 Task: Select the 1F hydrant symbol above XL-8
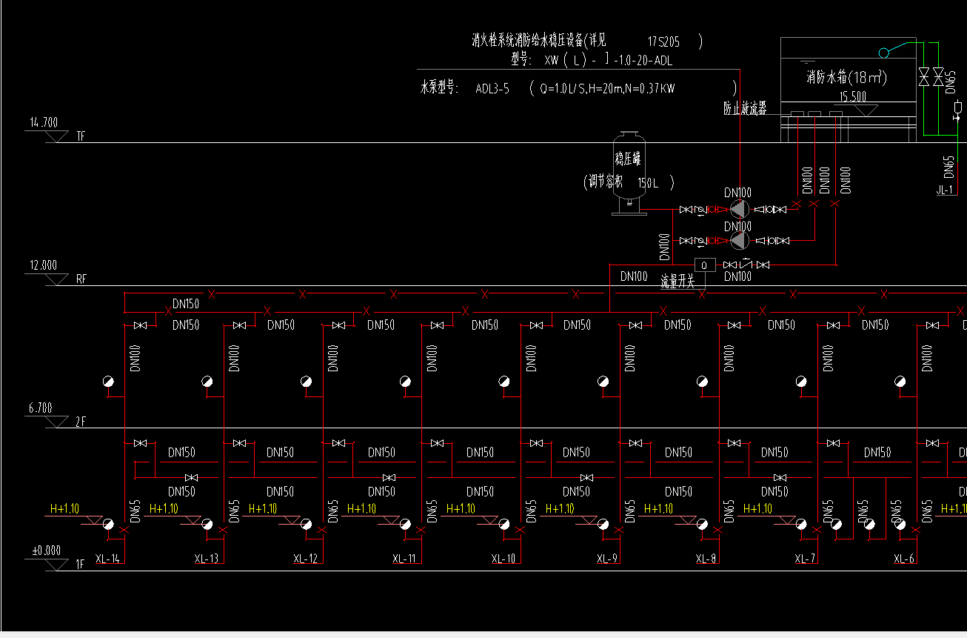(x=702, y=524)
